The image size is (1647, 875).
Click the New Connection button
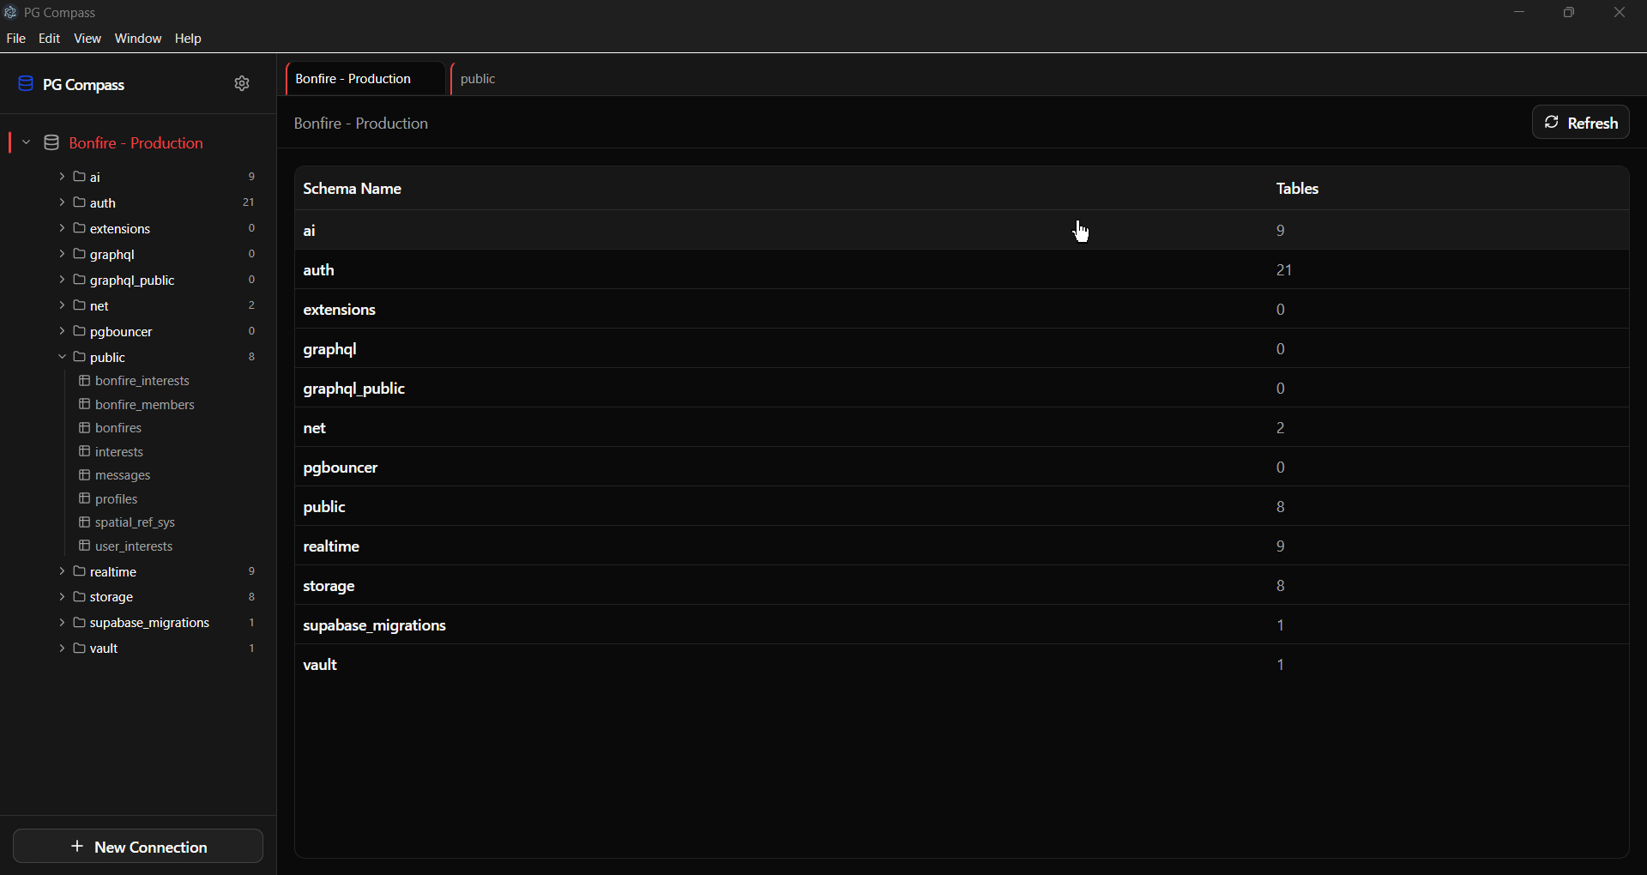[138, 847]
